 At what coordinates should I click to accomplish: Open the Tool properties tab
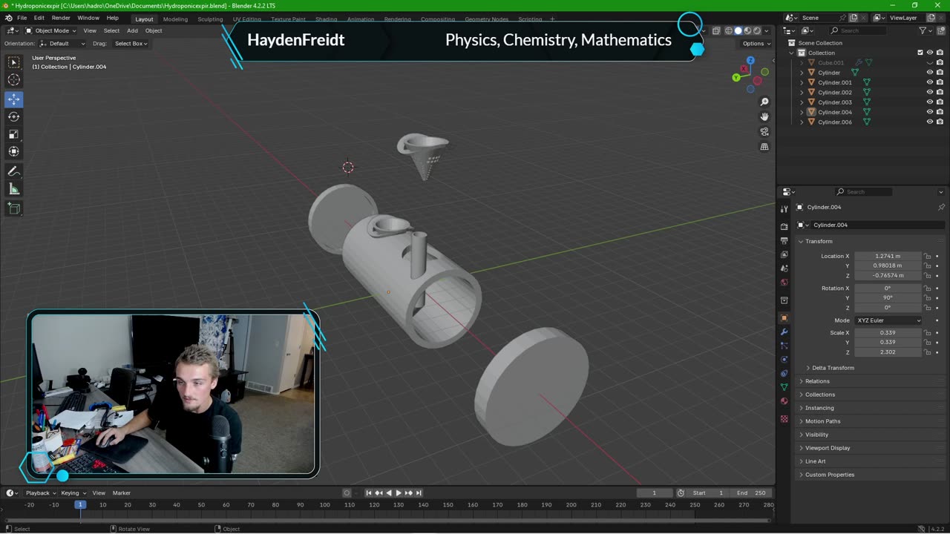click(784, 209)
